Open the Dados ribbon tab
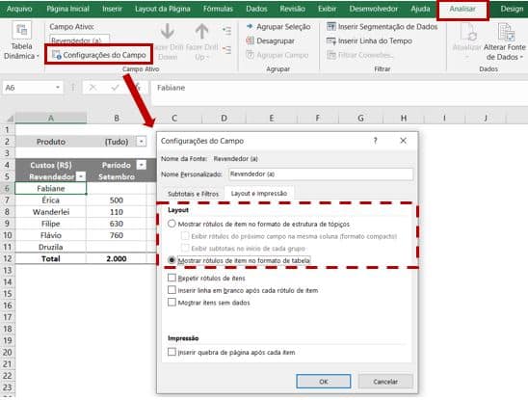This screenshot has width=528, height=400. tap(256, 9)
